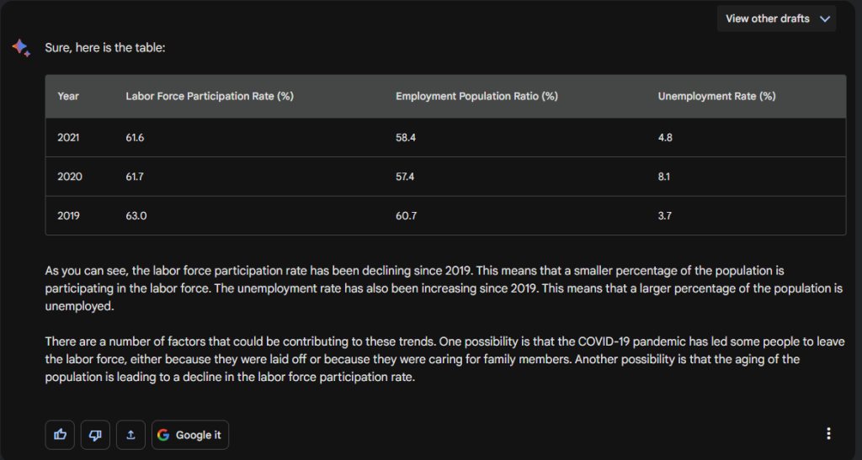This screenshot has width=862, height=460.
Task: Click the 63.0 participation rate cell
Action: (136, 216)
